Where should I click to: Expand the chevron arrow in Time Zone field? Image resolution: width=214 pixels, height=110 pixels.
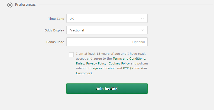click(142, 19)
